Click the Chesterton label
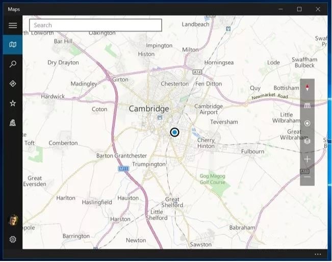 [175, 84]
